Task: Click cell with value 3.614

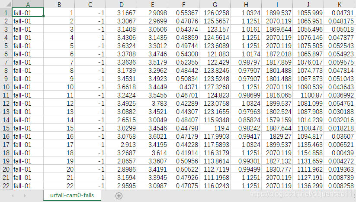Action: point(152,153)
